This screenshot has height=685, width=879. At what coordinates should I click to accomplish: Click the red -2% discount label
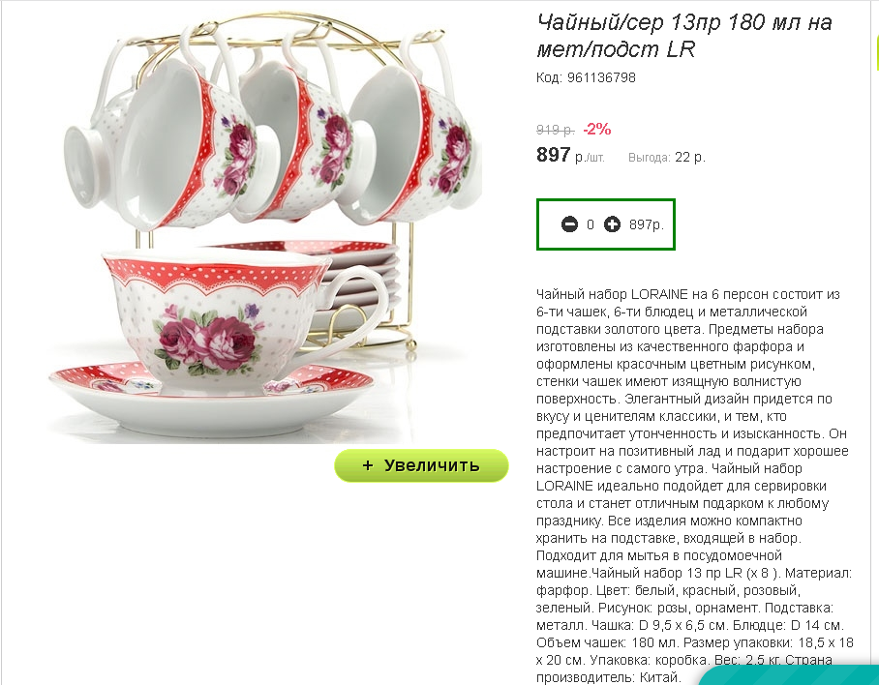(x=597, y=130)
